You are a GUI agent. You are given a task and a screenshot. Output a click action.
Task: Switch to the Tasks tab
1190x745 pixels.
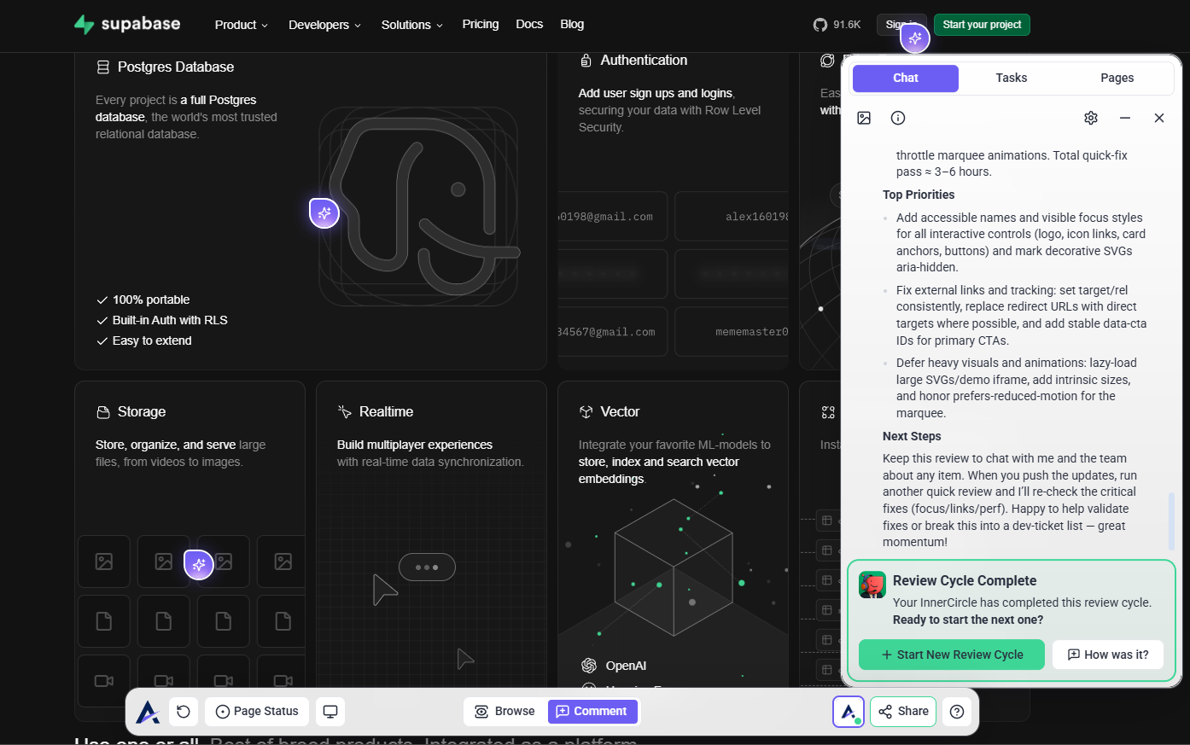pos(1011,78)
